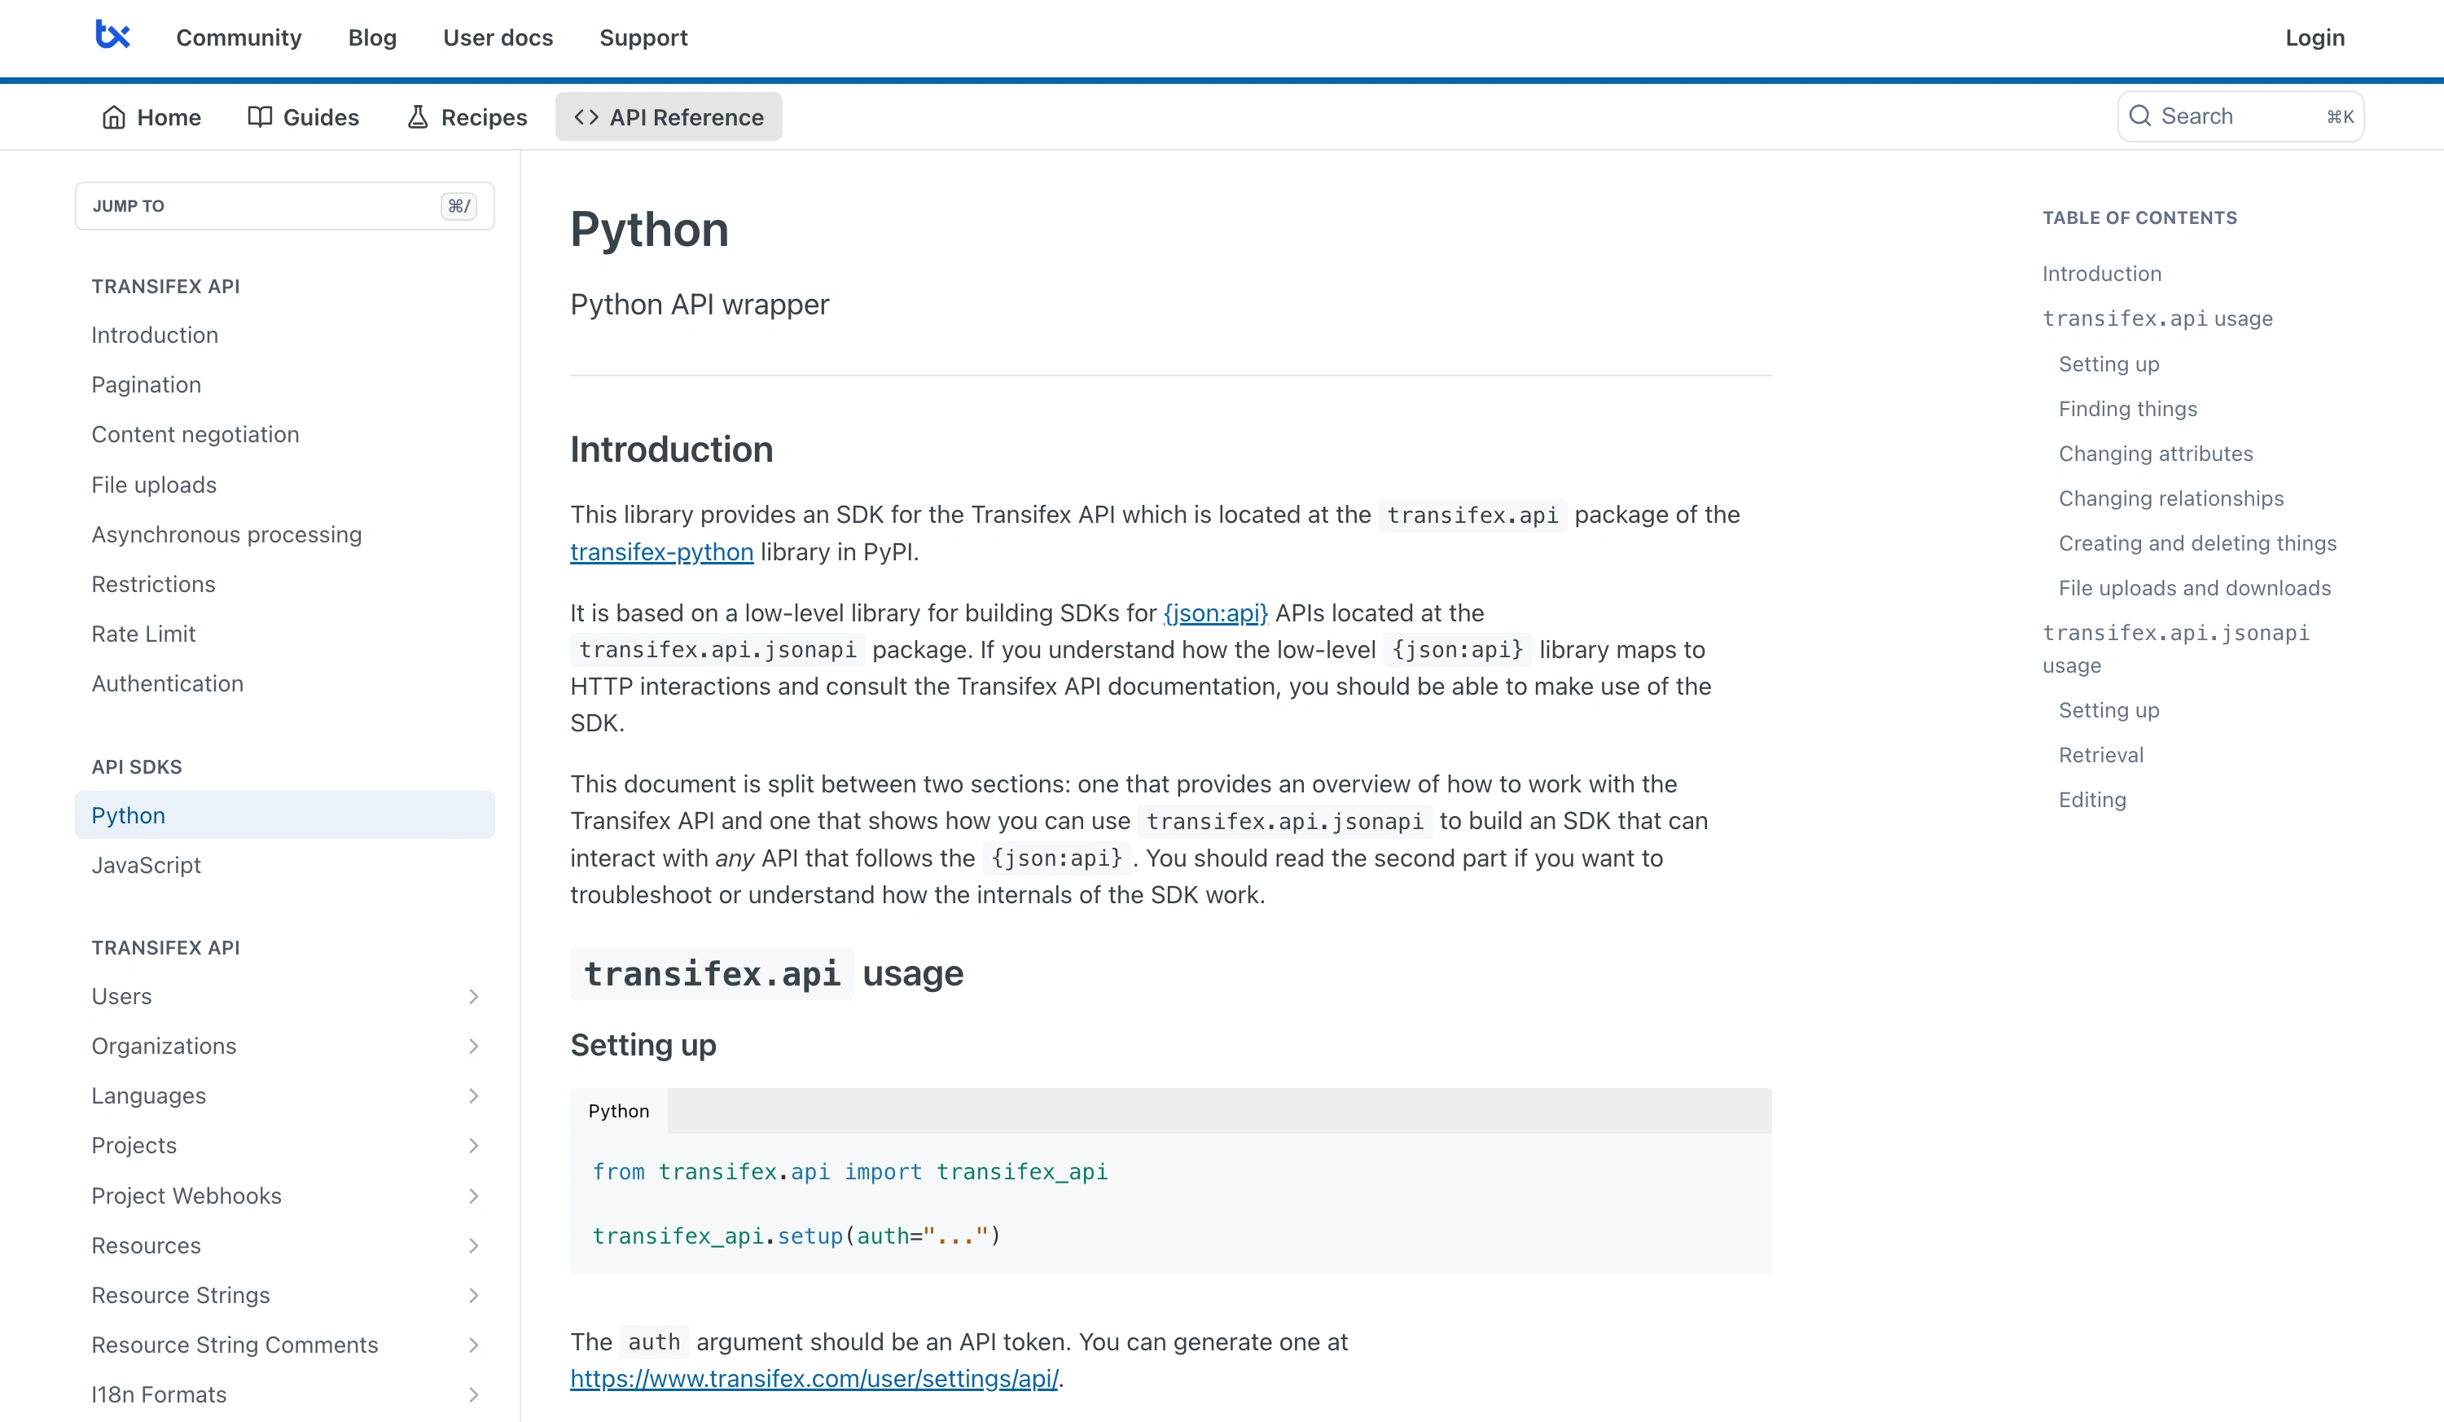The height and width of the screenshot is (1422, 2444).
Task: Click the Search input field
Action: (2240, 116)
